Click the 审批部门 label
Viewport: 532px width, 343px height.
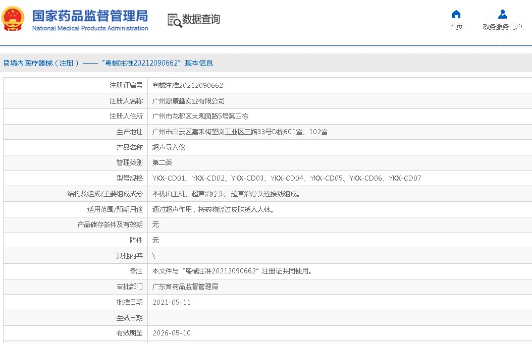[x=130, y=287]
